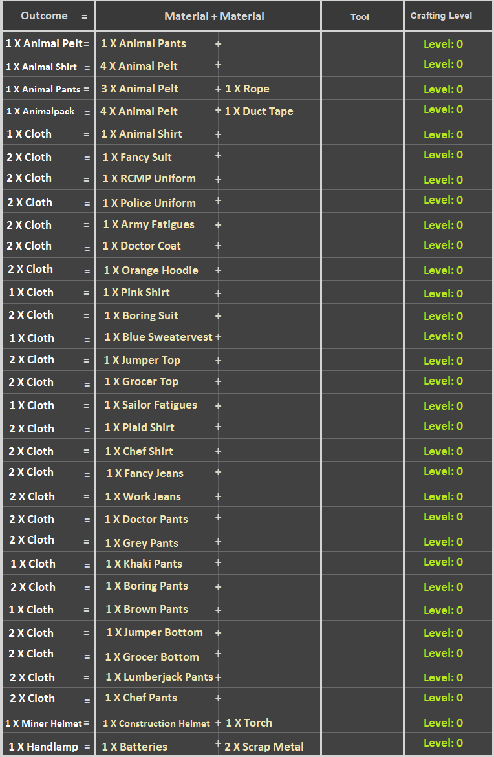This screenshot has width=494, height=757.
Task: Click the 1 X Blue Sweatervest material
Action: 158,337
